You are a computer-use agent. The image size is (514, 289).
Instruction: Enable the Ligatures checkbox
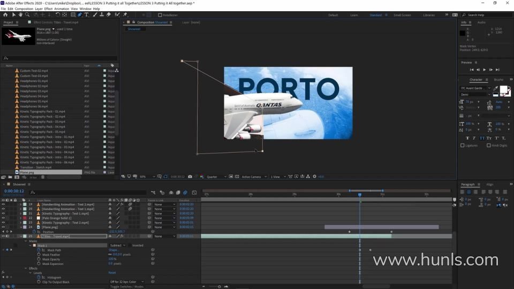pos(463,145)
